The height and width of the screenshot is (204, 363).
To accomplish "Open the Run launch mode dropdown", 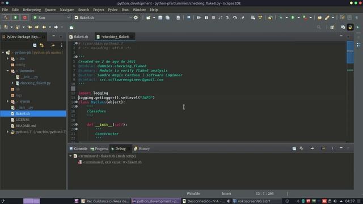I will [52, 18].
